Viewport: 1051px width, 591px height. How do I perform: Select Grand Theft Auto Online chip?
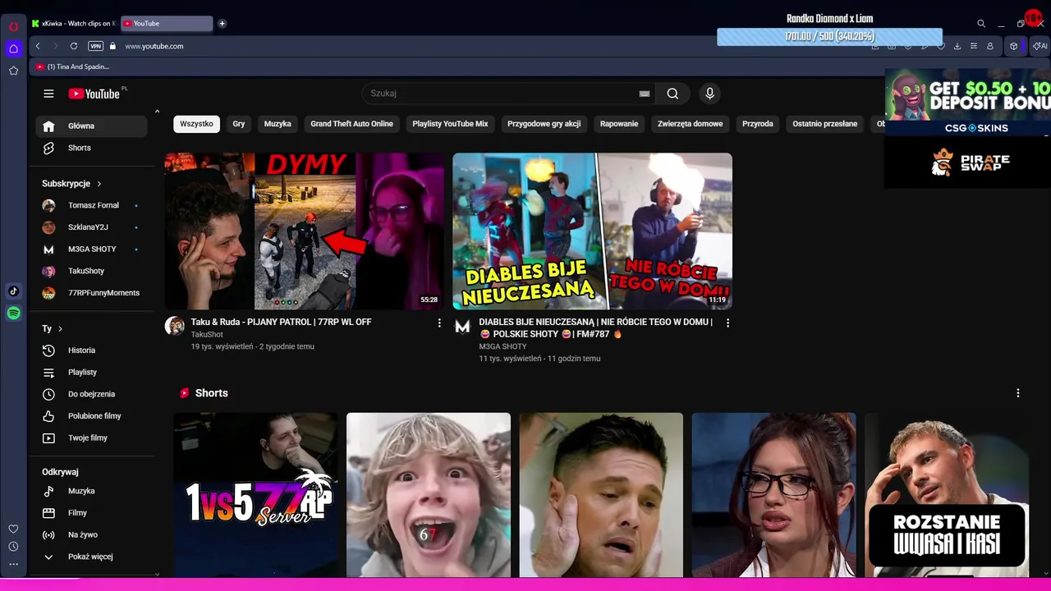351,124
